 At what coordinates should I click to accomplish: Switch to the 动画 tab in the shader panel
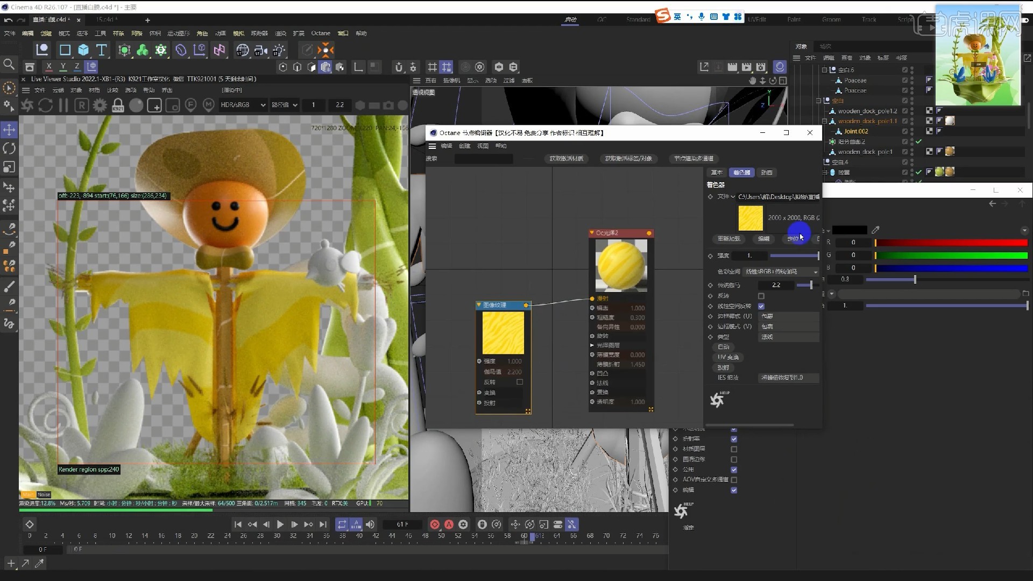766,172
